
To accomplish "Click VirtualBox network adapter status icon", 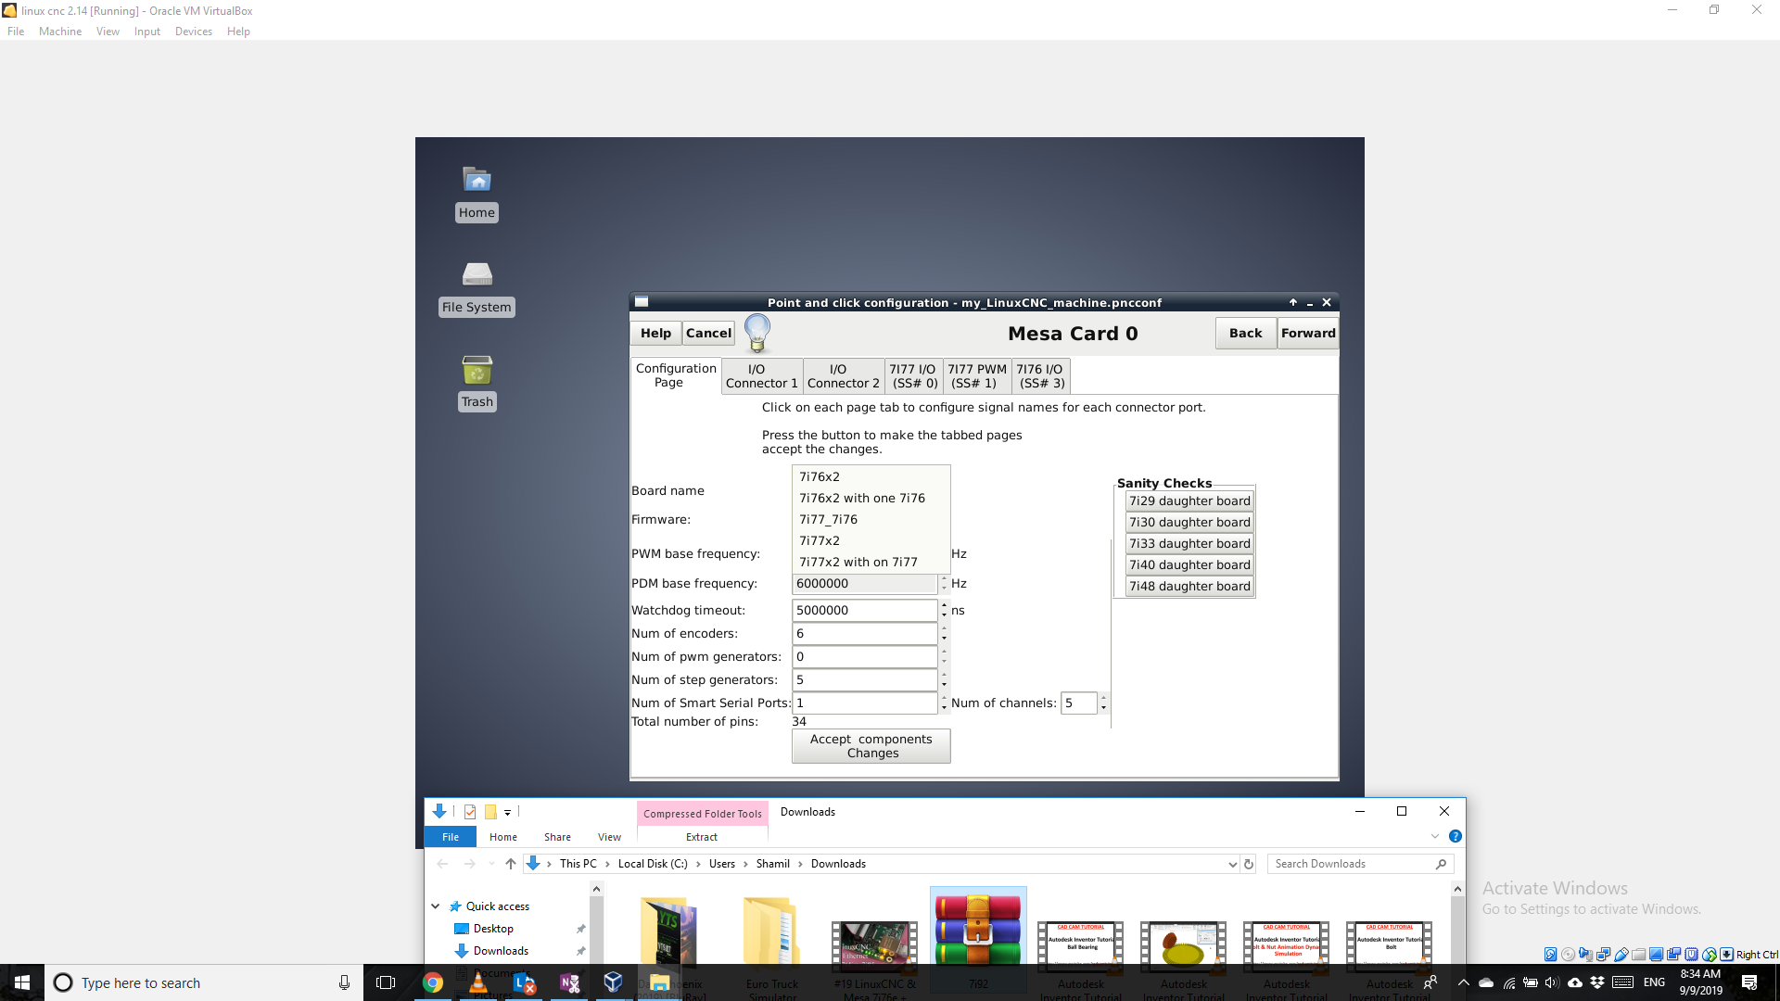I will tap(1603, 954).
